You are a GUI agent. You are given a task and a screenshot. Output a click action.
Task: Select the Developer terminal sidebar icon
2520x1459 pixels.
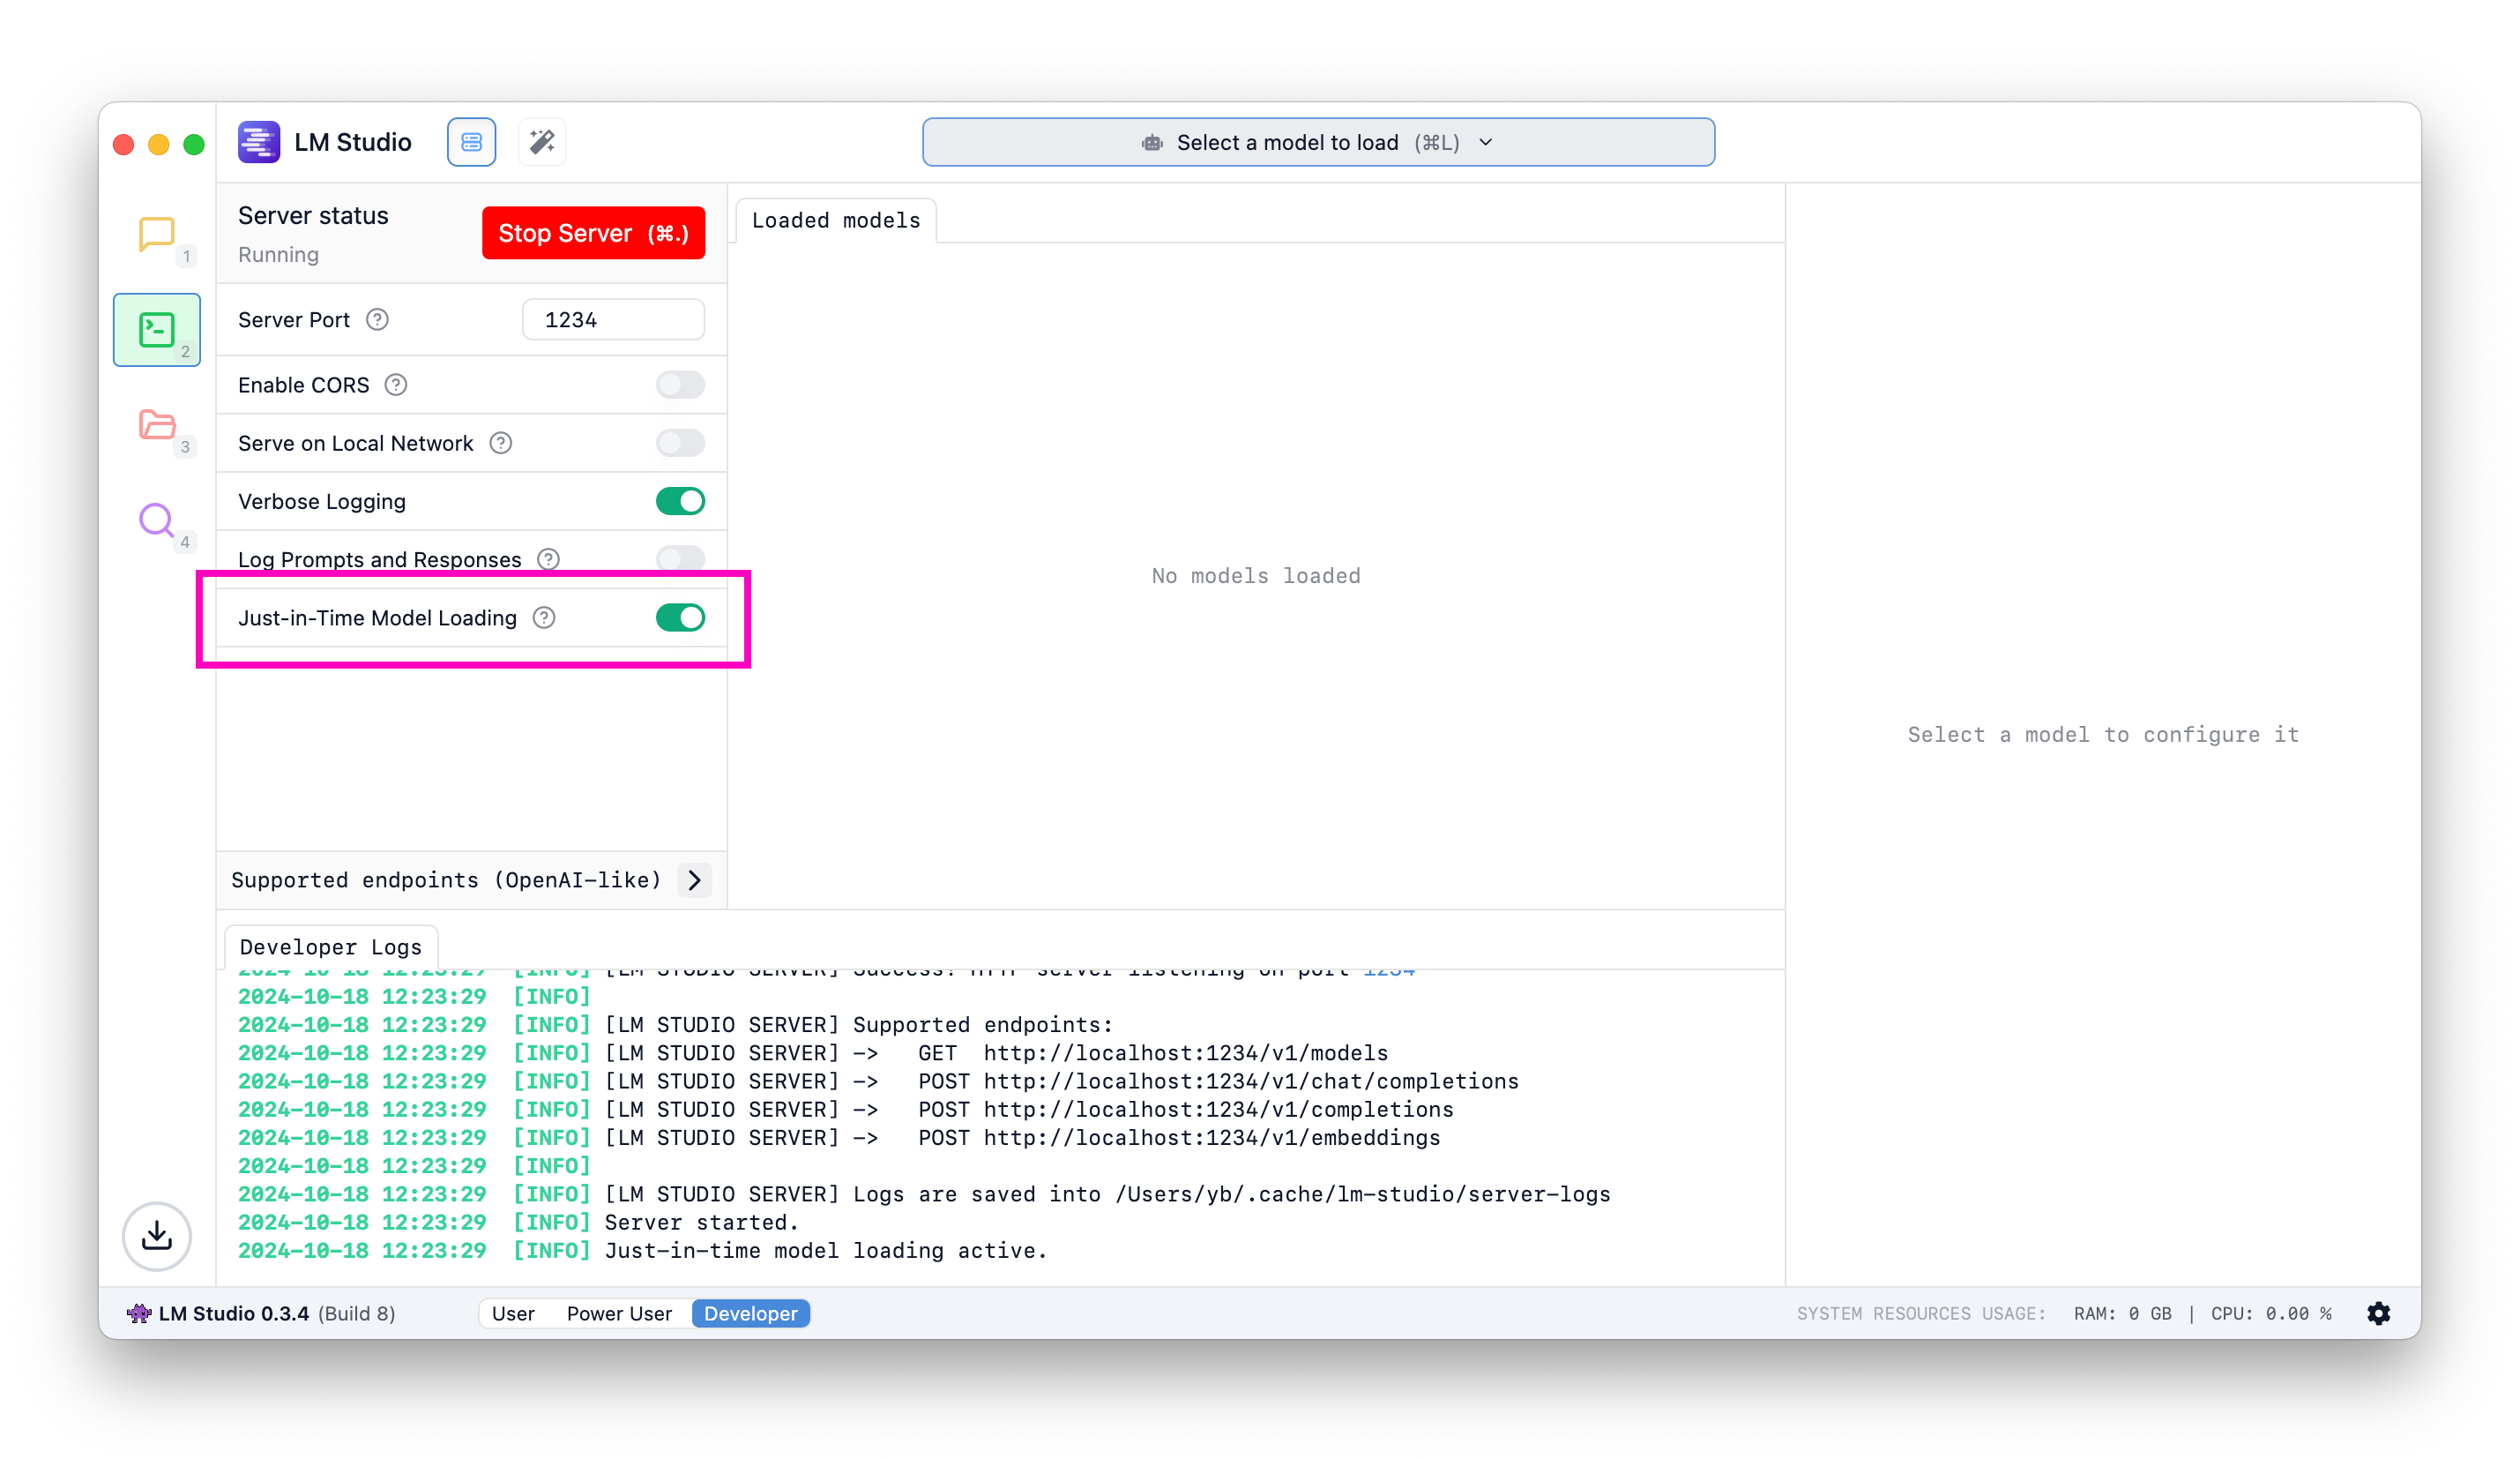pos(157,329)
